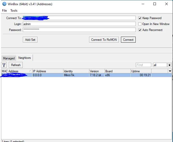Click the 7.18.2 version cell
This screenshot has height=142, width=173.
[97, 75]
